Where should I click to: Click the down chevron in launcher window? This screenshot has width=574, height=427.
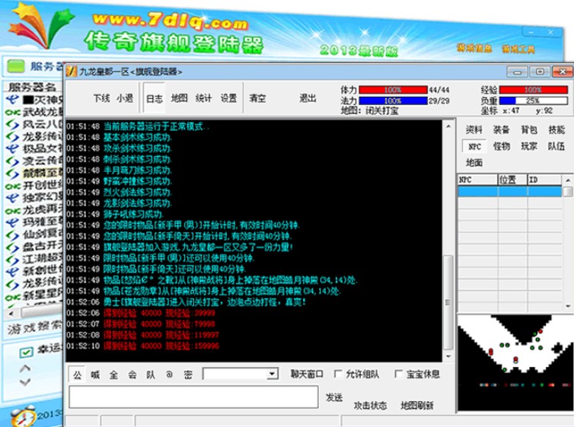pyautogui.click(x=25, y=382)
